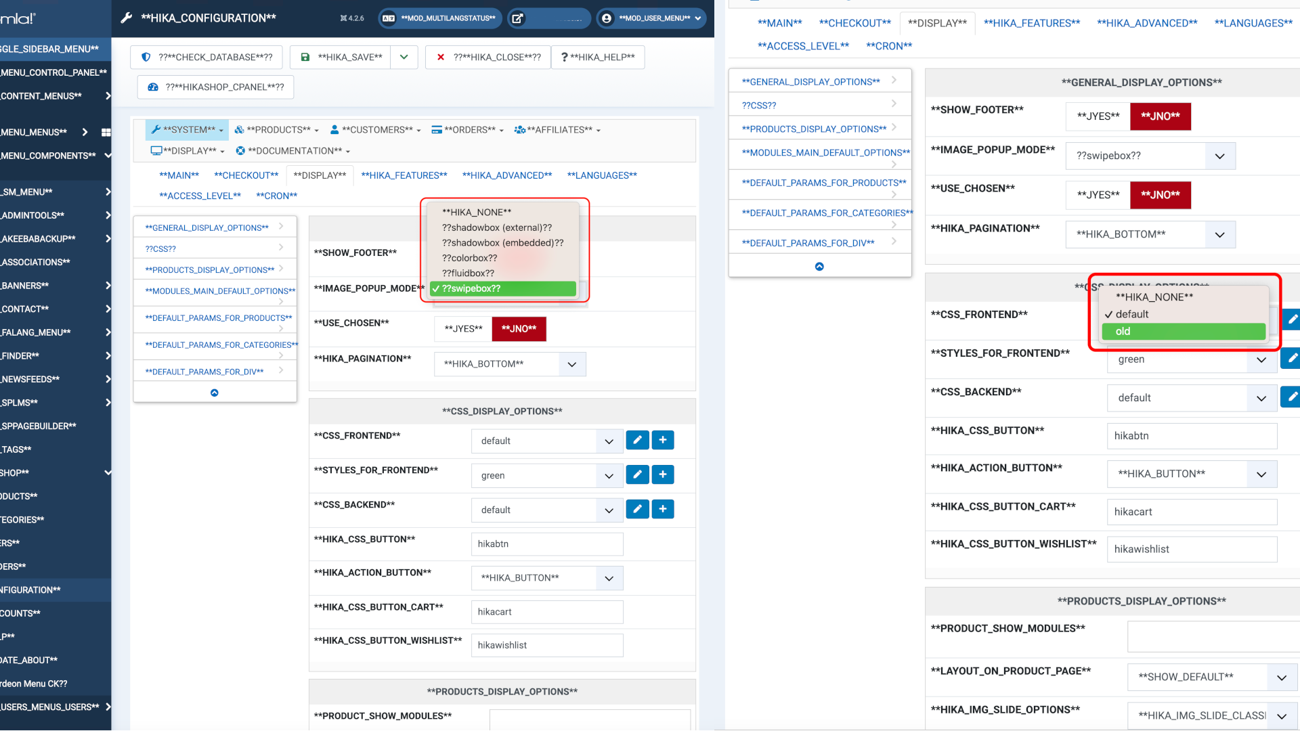The image size is (1300, 731).
Task: Choose shadowbox (embedded) in popup mode list
Action: [x=502, y=243]
